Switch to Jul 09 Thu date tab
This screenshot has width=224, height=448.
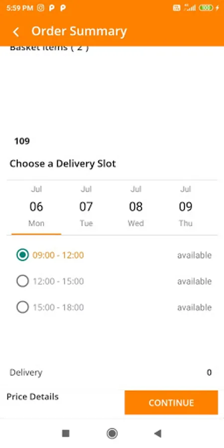click(x=186, y=206)
